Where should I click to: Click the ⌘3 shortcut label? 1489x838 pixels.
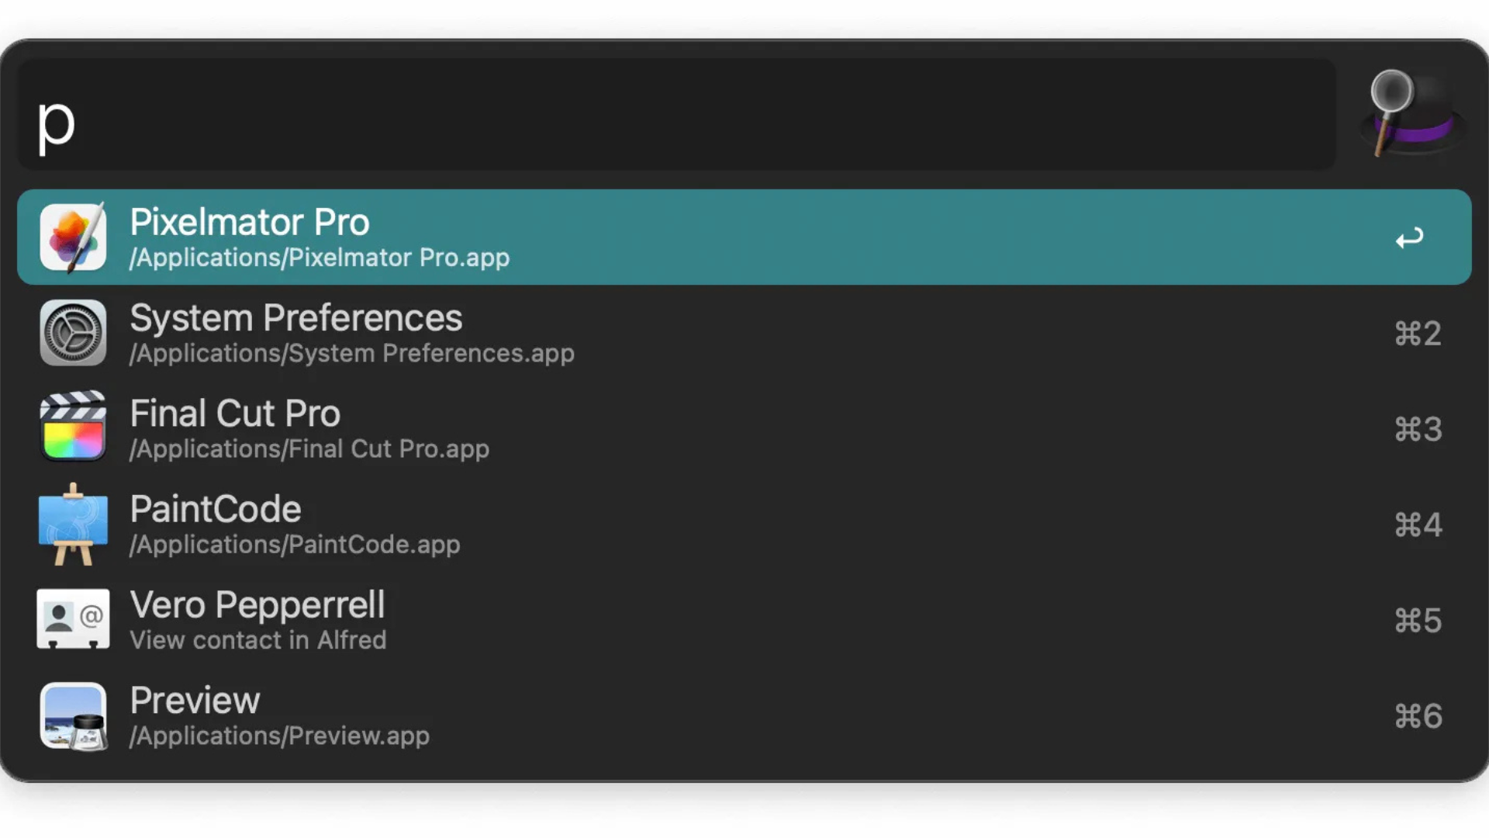point(1418,429)
